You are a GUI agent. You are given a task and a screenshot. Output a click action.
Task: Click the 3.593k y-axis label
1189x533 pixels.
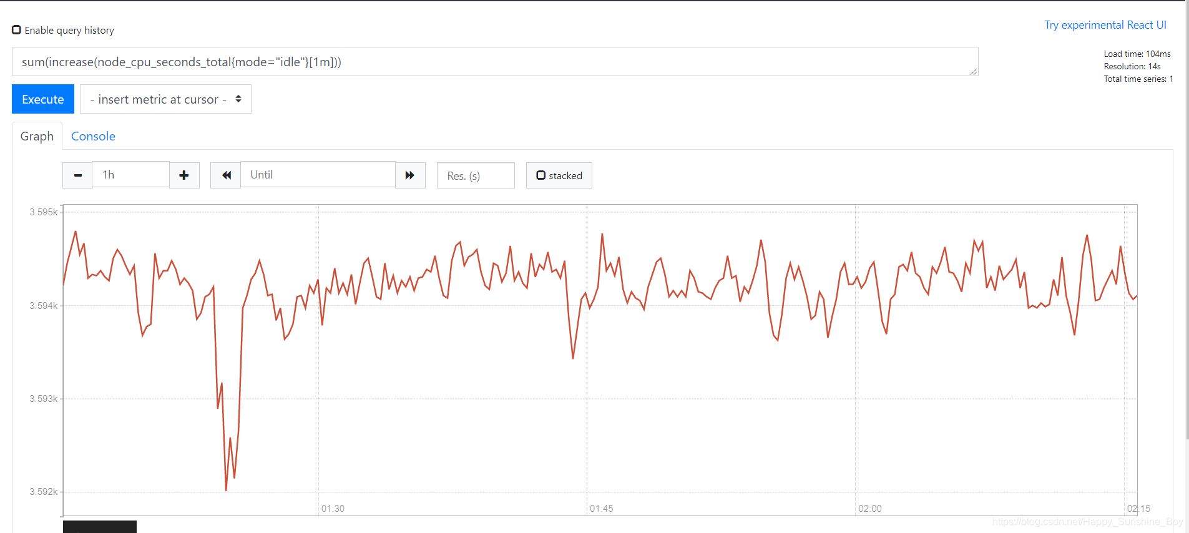tap(43, 399)
